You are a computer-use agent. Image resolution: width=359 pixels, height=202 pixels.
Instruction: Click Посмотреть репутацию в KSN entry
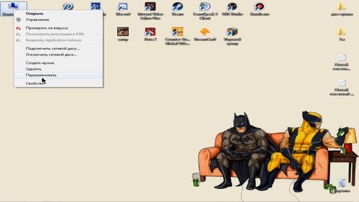coord(54,34)
